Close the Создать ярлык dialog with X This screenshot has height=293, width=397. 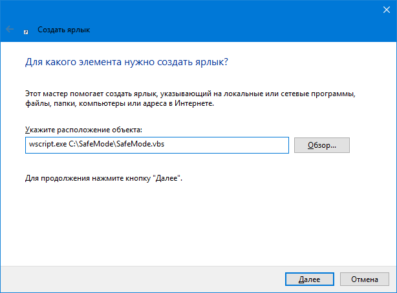(387, 10)
